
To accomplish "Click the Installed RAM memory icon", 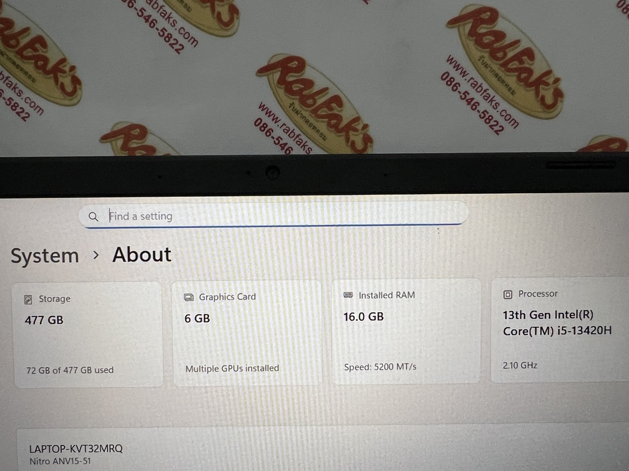I will click(348, 295).
